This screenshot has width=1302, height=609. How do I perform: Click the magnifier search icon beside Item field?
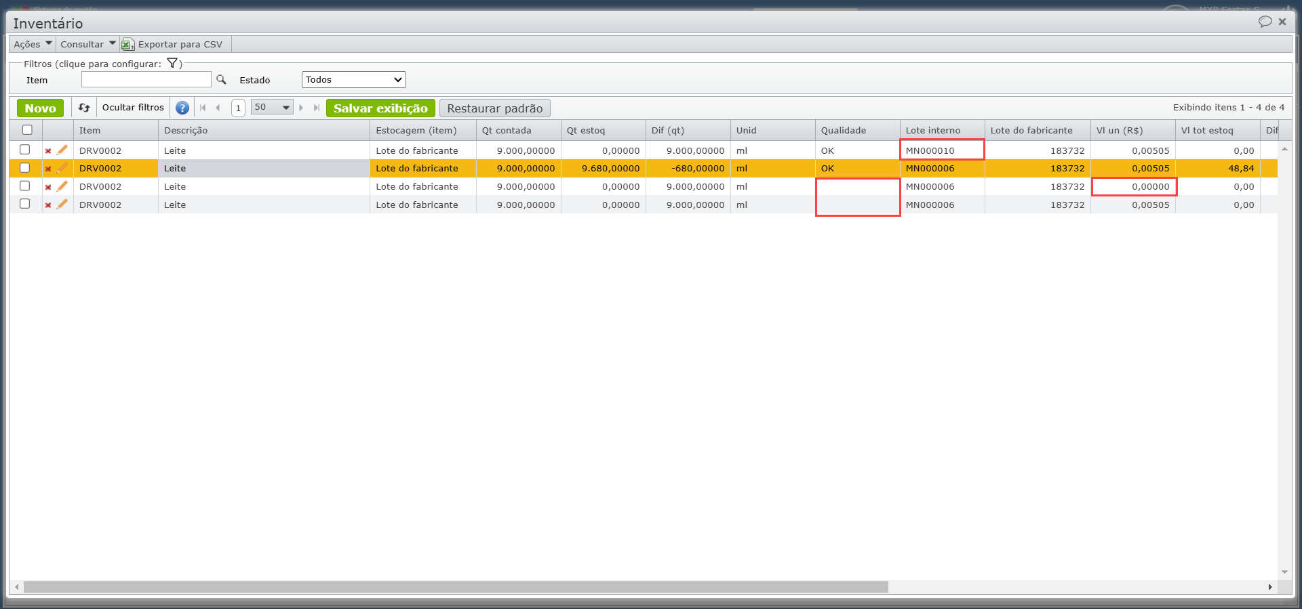[x=221, y=80]
